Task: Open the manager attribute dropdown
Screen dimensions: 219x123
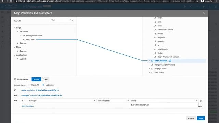Action: [x=94, y=101]
